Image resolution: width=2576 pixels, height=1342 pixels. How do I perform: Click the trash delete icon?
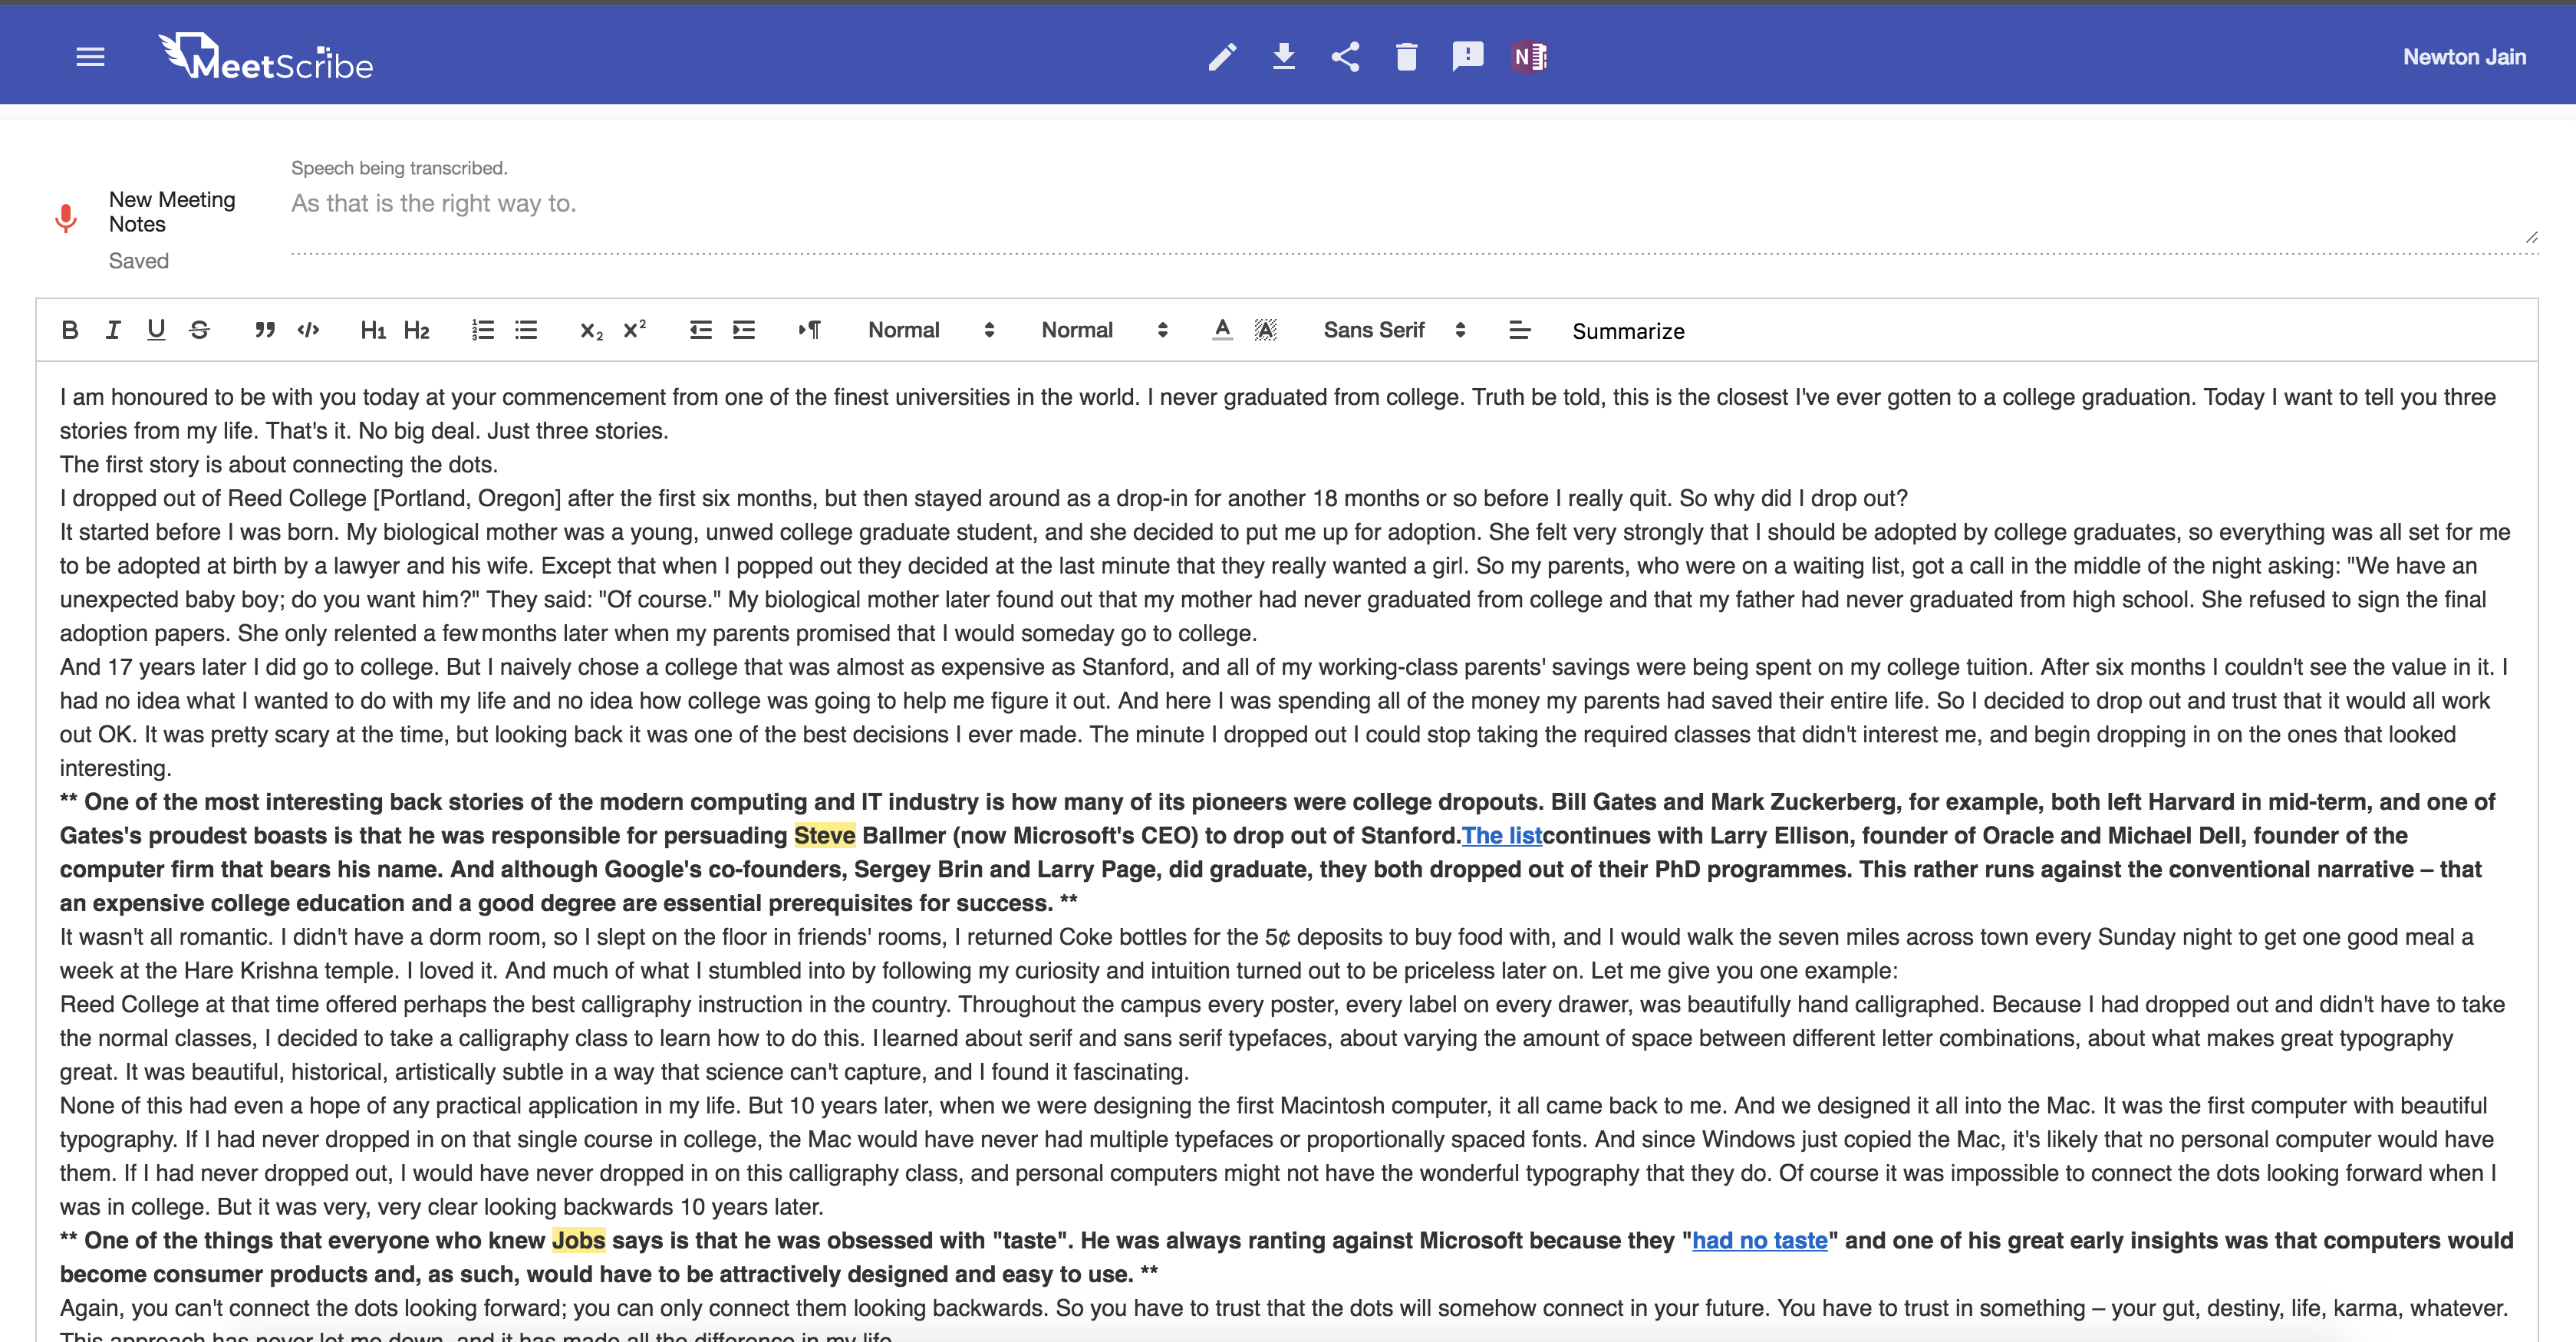[x=1406, y=57]
